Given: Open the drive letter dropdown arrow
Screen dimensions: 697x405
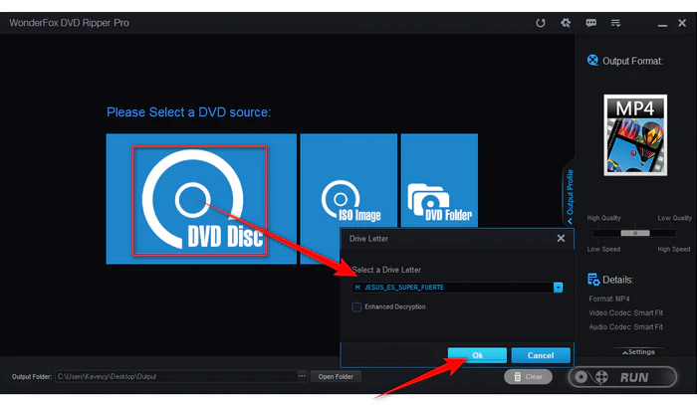Looking at the screenshot, I should click(x=558, y=288).
